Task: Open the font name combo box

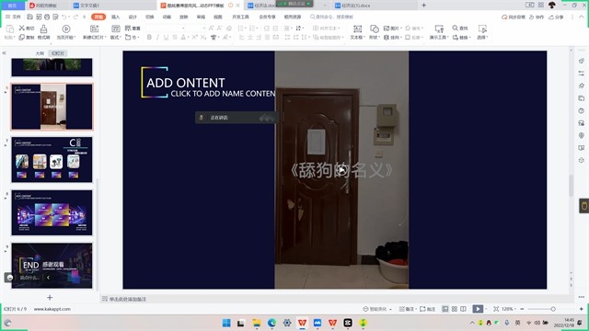Action: (166, 29)
